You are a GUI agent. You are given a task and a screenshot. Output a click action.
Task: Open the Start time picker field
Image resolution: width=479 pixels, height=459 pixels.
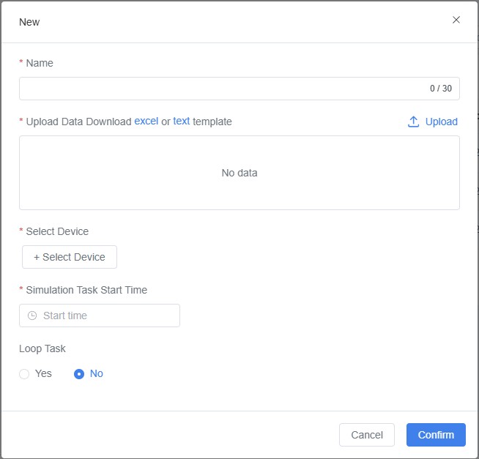click(x=100, y=316)
